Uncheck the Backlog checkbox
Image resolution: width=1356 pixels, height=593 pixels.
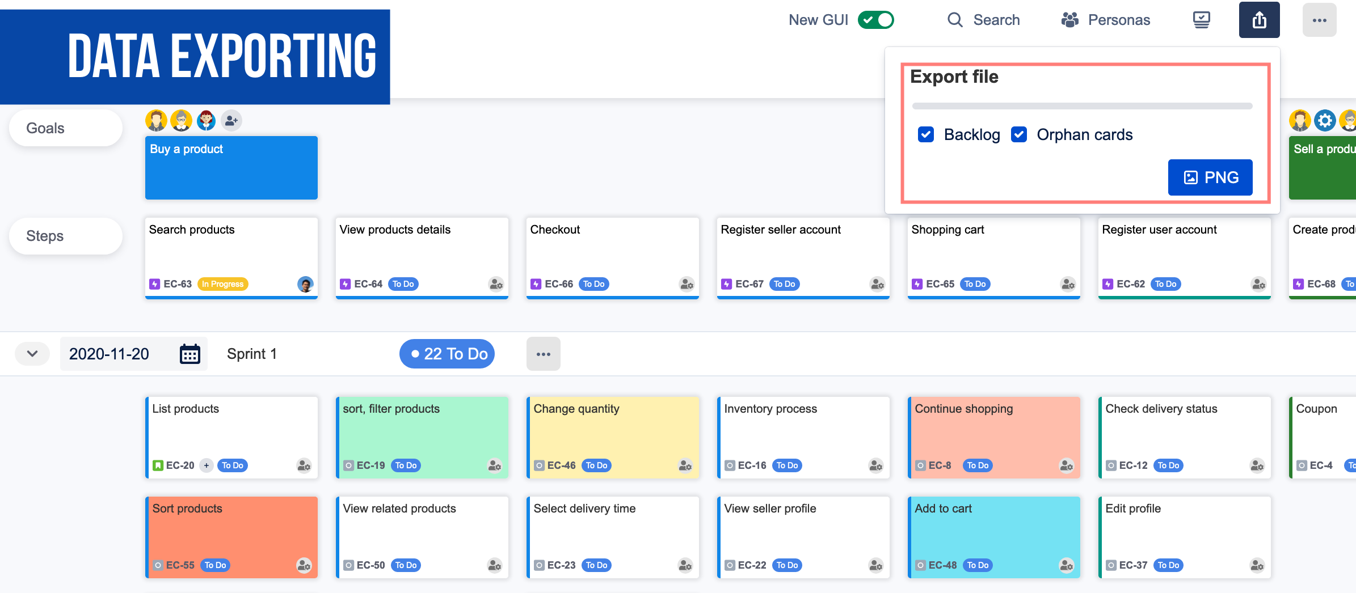click(x=926, y=135)
